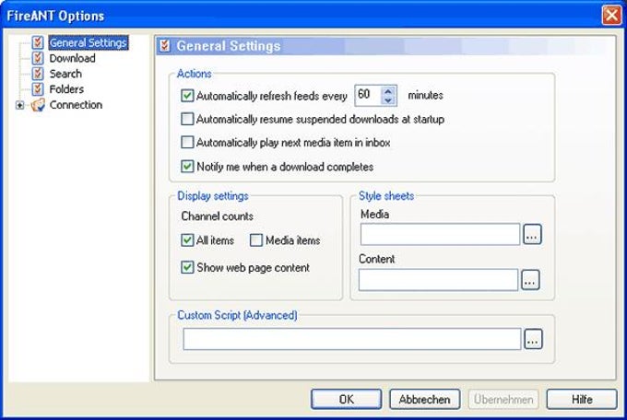Close the FireANT Options dialog

click(612, 15)
